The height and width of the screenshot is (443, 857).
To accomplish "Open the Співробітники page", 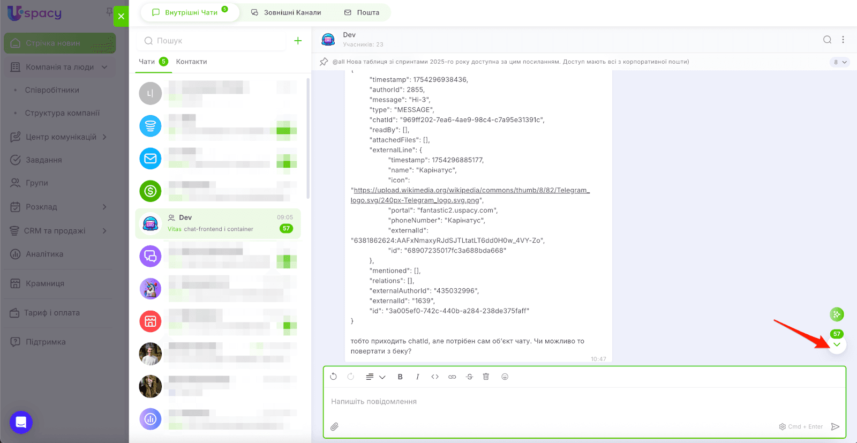I will coord(52,90).
